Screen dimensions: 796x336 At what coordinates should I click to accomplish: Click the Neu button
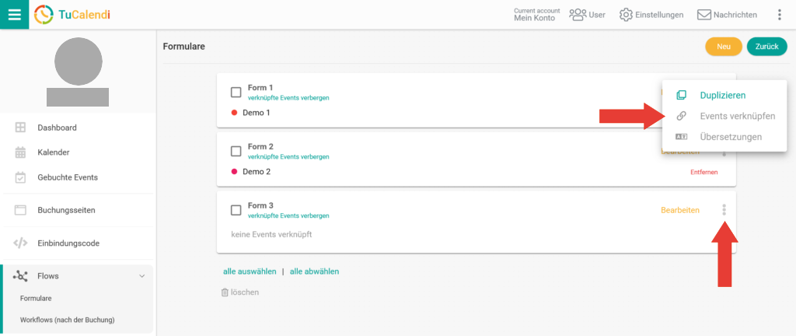723,47
